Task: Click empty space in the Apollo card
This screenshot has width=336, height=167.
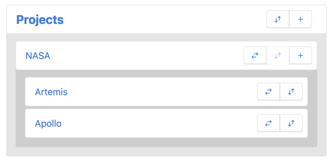Action: click(x=161, y=123)
